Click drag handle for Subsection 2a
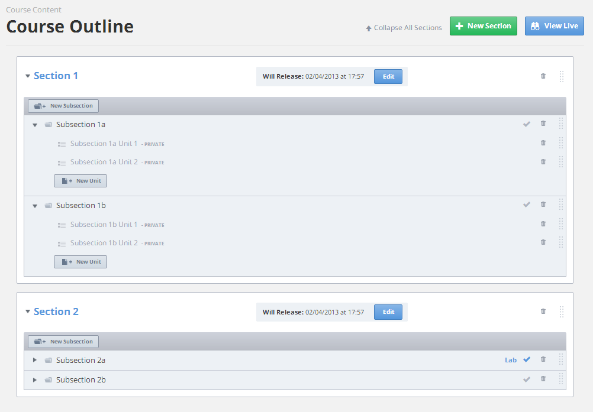The width and height of the screenshot is (593, 412). pyautogui.click(x=561, y=359)
